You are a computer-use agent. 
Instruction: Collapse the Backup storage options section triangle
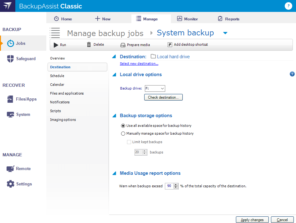[114, 116]
